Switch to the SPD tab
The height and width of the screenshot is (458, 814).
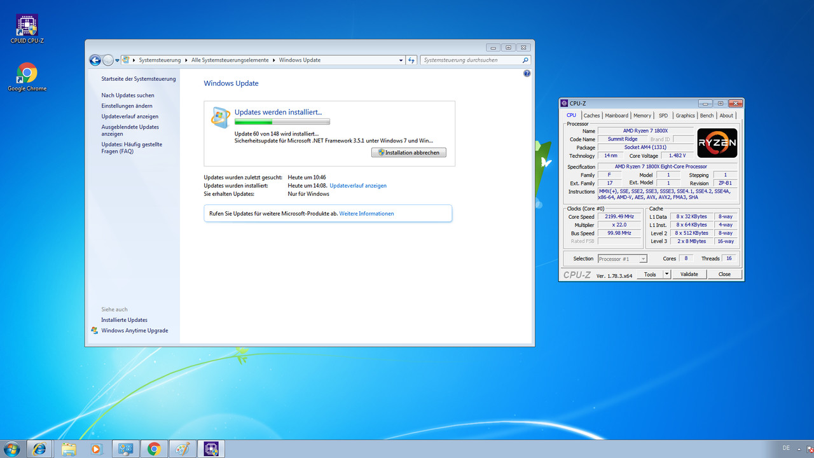point(663,115)
